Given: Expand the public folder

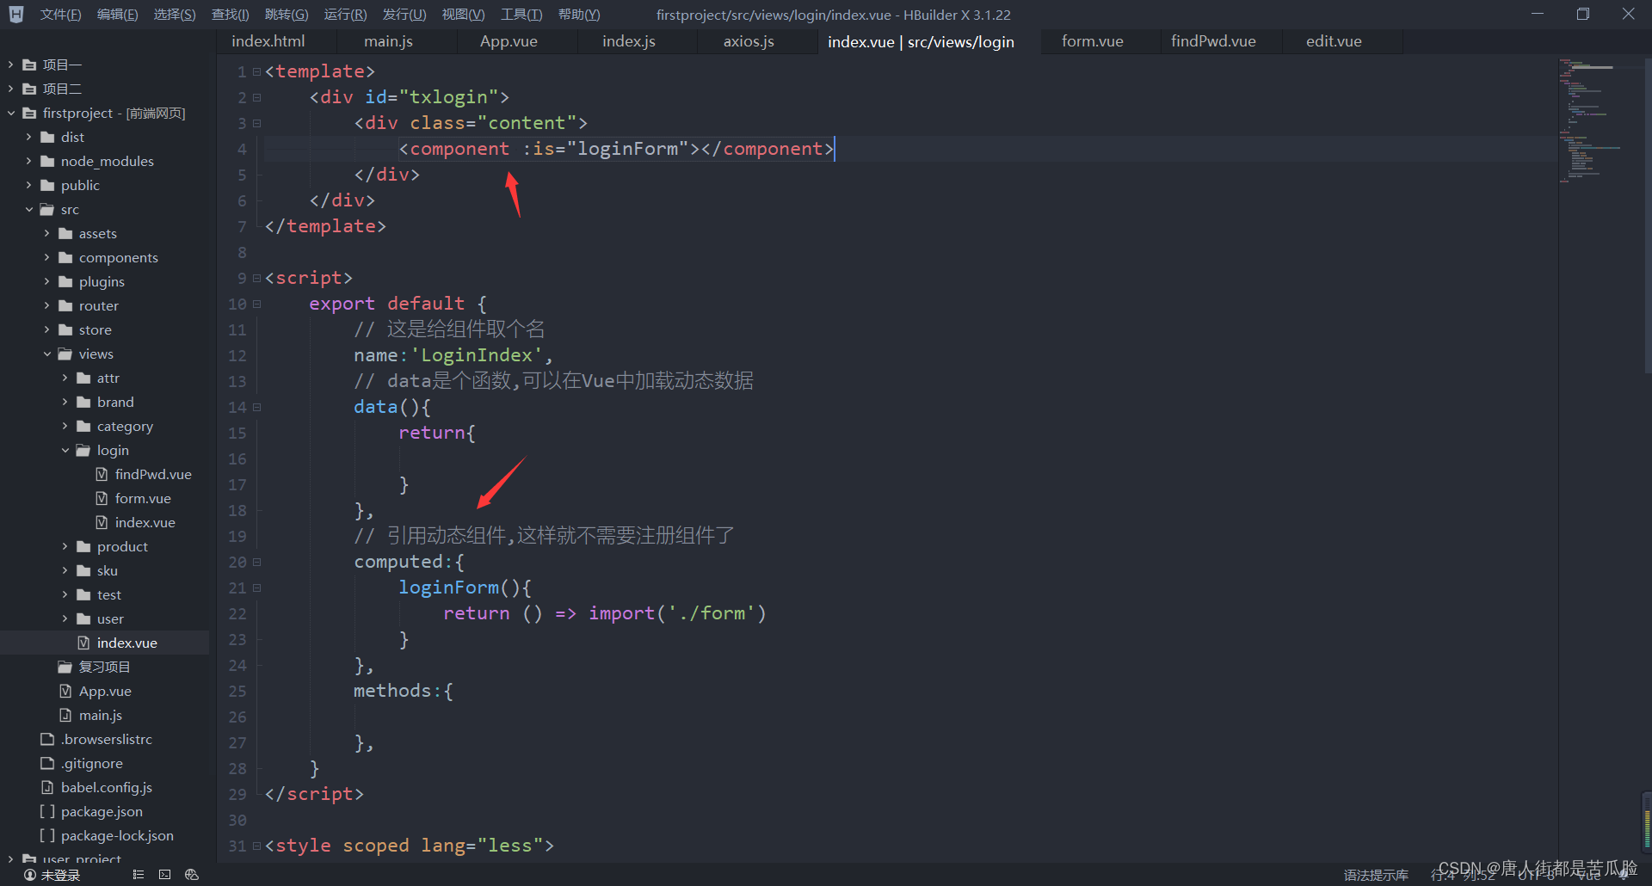Looking at the screenshot, I should 28,185.
